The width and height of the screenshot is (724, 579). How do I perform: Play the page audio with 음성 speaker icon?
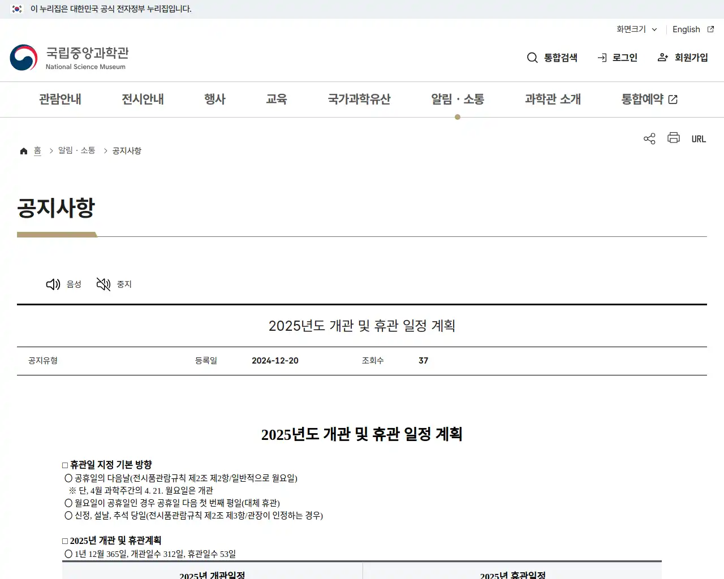(53, 284)
